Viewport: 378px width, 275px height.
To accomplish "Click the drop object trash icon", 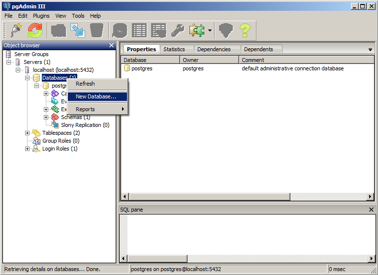I will point(96,31).
